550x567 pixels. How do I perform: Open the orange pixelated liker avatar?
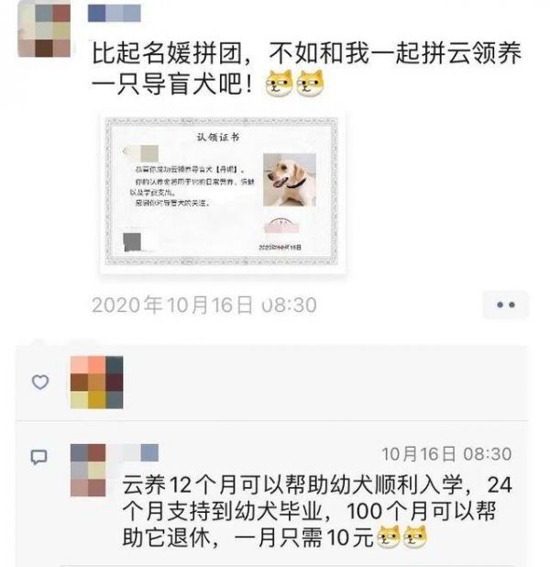[96, 383]
